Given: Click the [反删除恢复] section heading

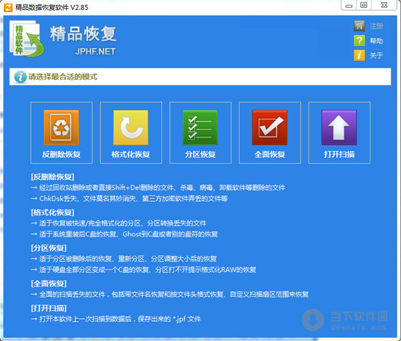Looking at the screenshot, I should coord(52,177).
